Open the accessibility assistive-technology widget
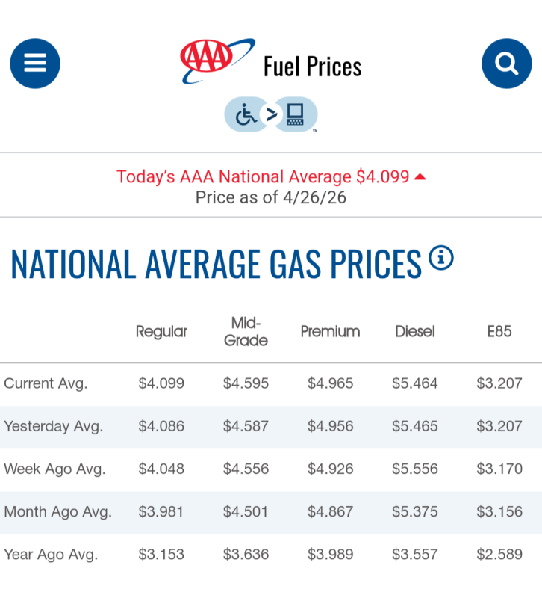The height and width of the screenshot is (598, 542). pyautogui.click(x=271, y=115)
